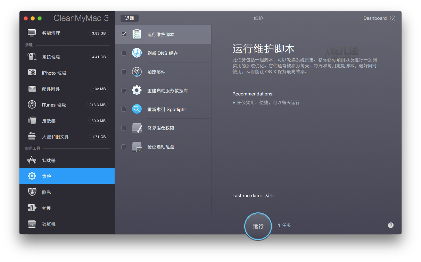
Task: Select the 重建启动服务数据库 task row
Action: [x=163, y=91]
